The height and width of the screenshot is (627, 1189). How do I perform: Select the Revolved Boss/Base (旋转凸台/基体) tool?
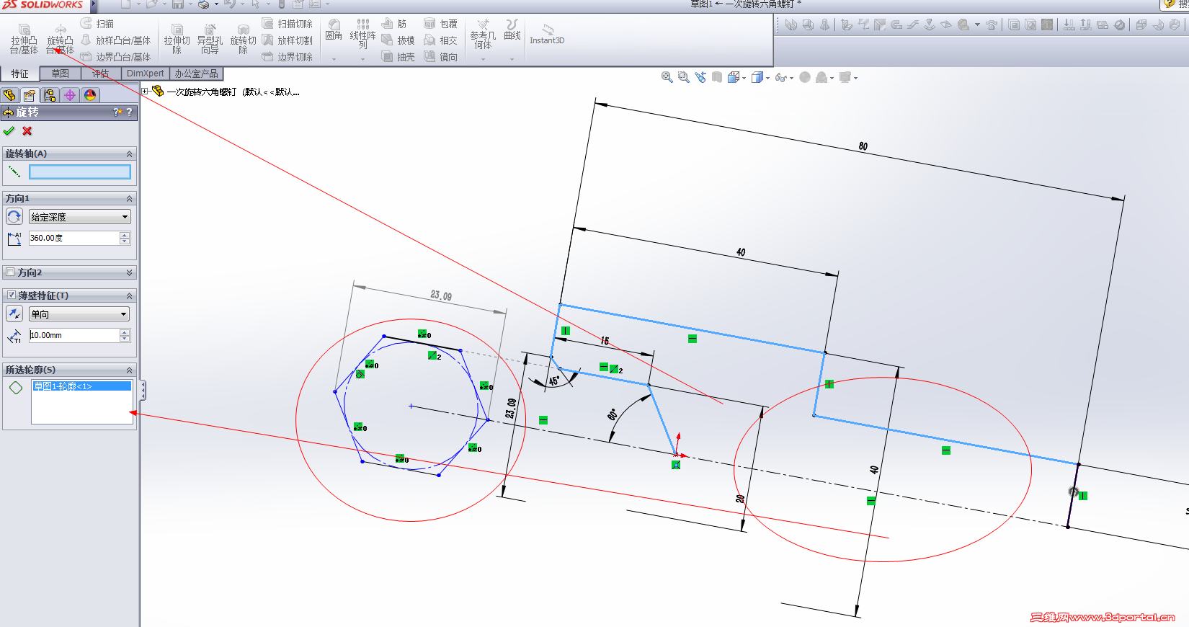(x=60, y=39)
